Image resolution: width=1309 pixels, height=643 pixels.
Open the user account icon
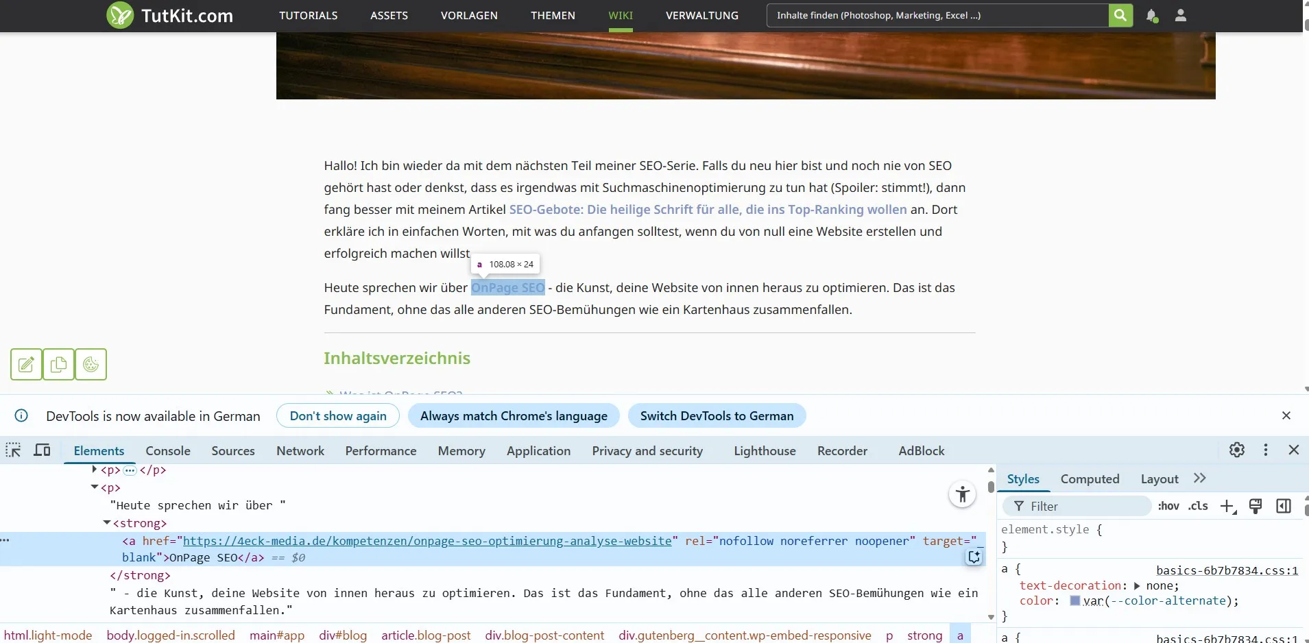pyautogui.click(x=1181, y=15)
